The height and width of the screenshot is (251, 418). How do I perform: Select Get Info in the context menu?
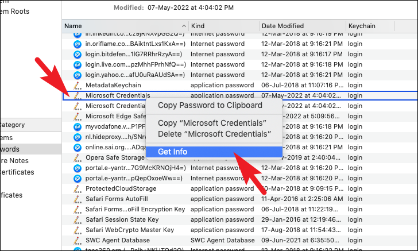[214, 152]
